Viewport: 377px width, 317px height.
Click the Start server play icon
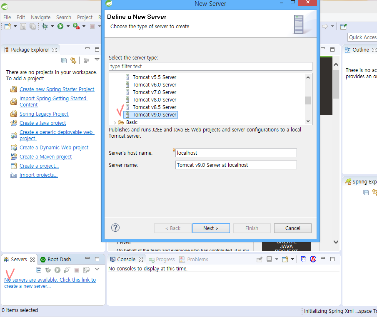(x=57, y=270)
